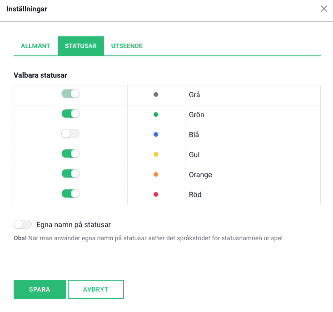This screenshot has width=333, height=312.
Task: Switch to the Utseende tab
Action: (x=127, y=46)
